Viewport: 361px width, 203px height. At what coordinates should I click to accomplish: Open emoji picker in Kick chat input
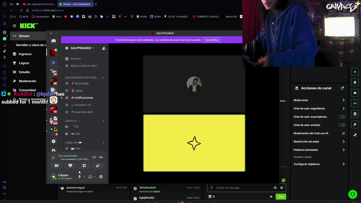coord(281,188)
